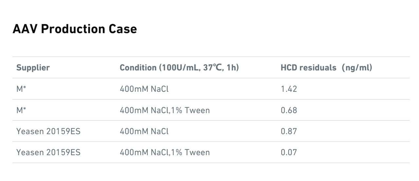
Task: Click the M* supplier in the 1.42 row
Action: click(x=21, y=89)
